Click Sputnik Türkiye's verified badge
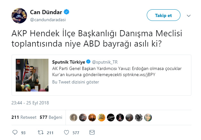The height and width of the screenshot is (140, 201). point(88,62)
